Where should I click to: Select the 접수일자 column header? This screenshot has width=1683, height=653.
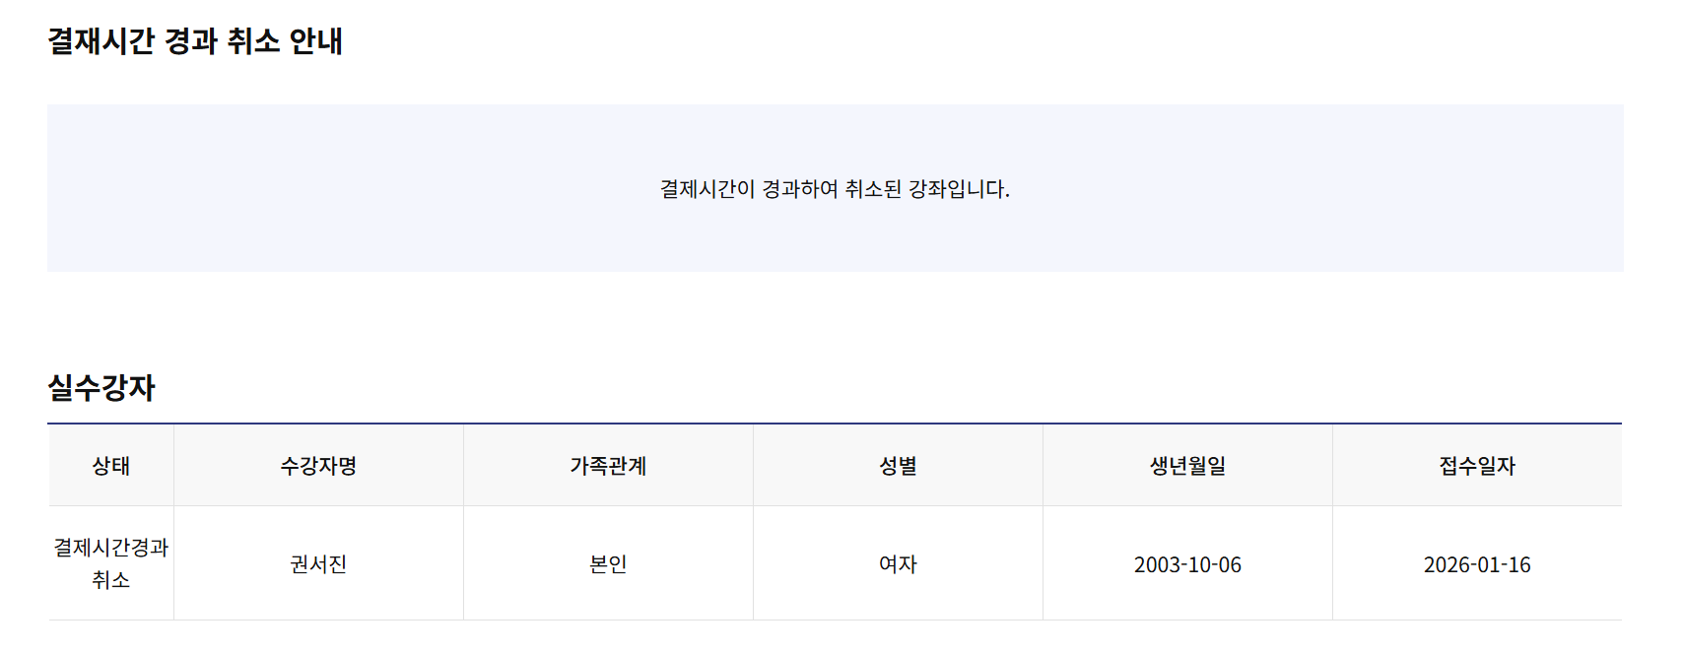1477,466
